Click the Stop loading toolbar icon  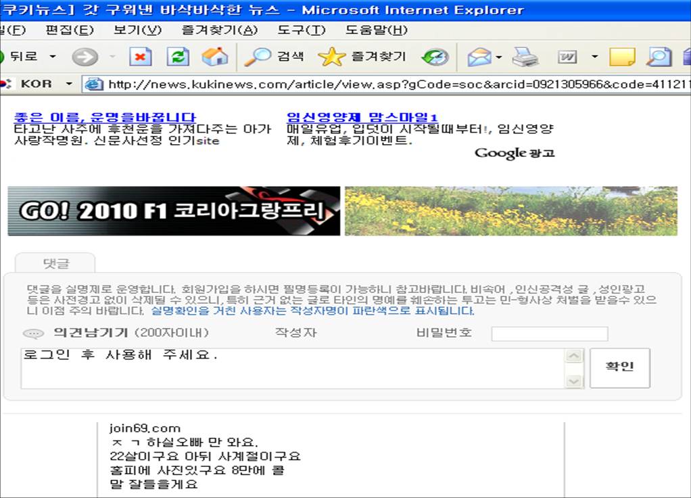pos(141,57)
